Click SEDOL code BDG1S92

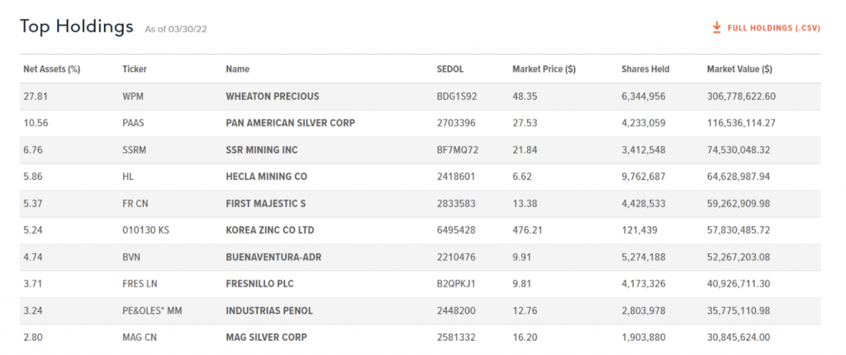[x=457, y=97]
